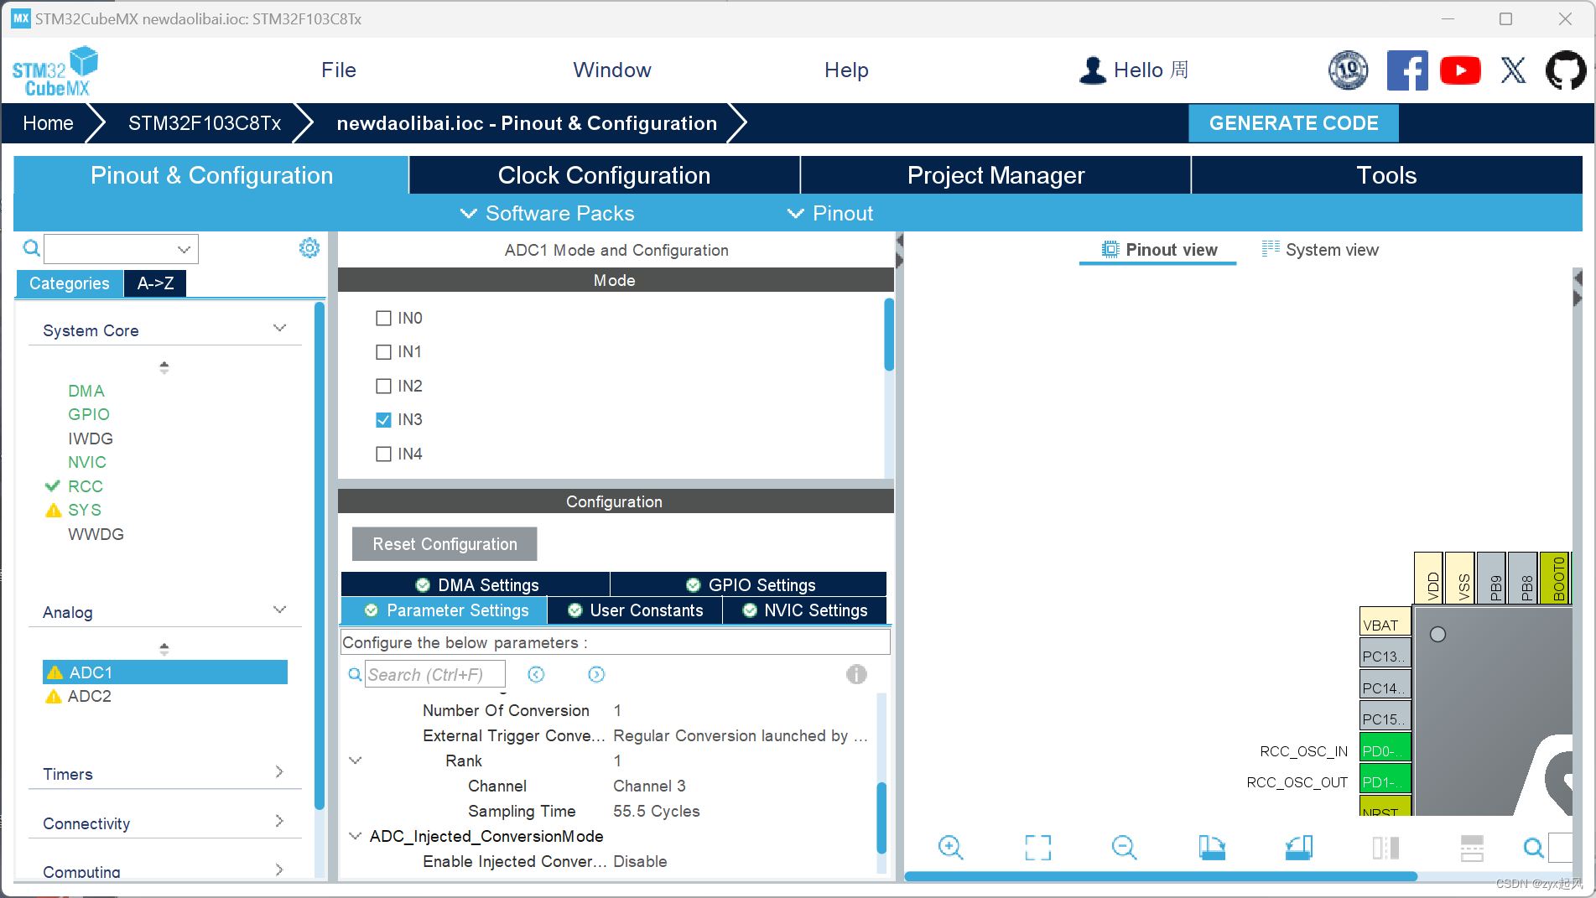Switch to A->Z sorting tab
The width and height of the screenshot is (1596, 898).
point(155,283)
